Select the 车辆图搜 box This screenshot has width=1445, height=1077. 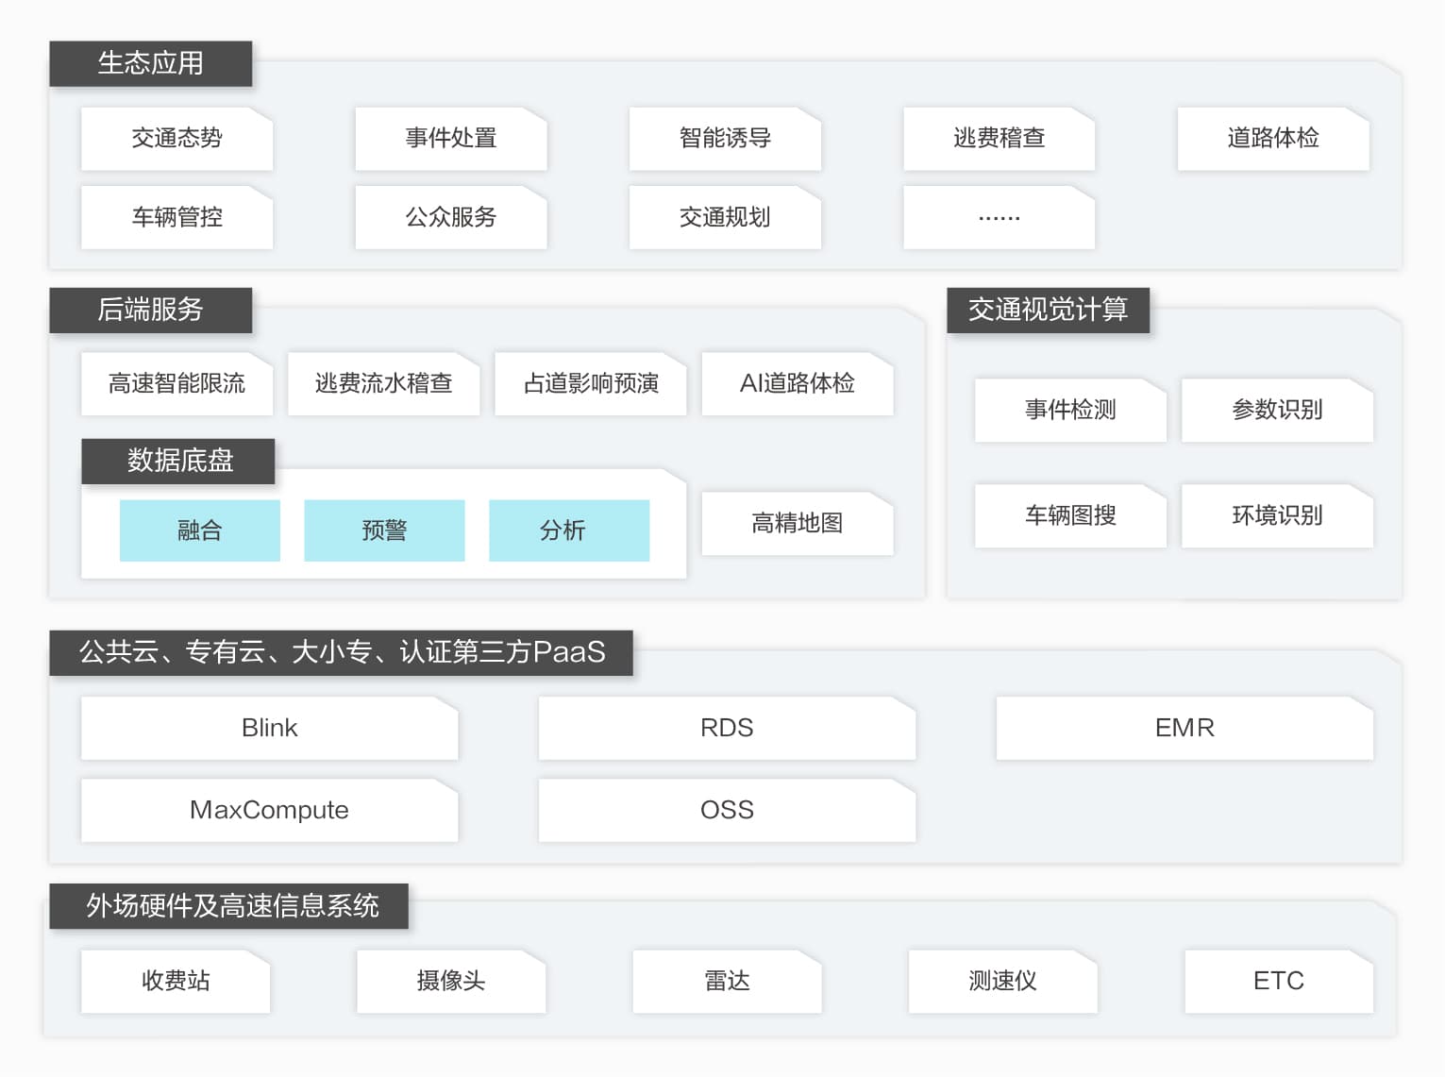coord(1070,515)
